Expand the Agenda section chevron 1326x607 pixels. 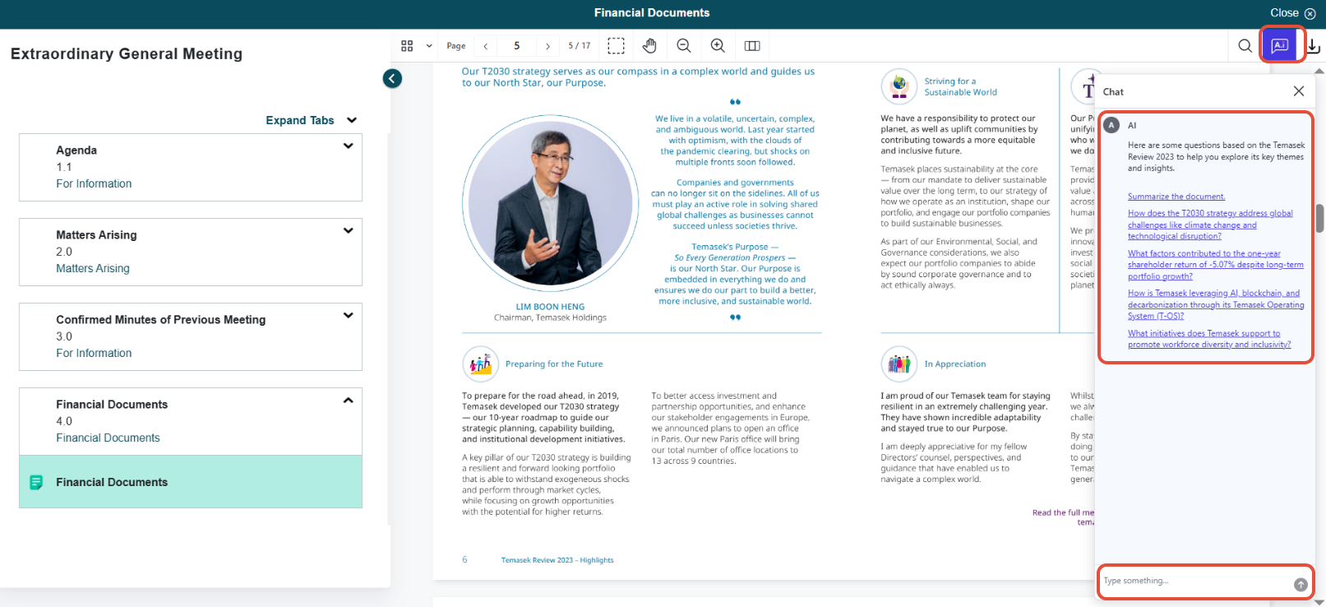349,146
